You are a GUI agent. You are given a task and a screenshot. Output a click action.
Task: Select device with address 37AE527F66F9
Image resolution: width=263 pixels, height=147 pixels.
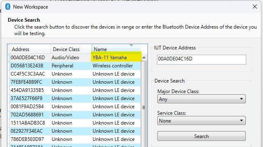pos(75,98)
